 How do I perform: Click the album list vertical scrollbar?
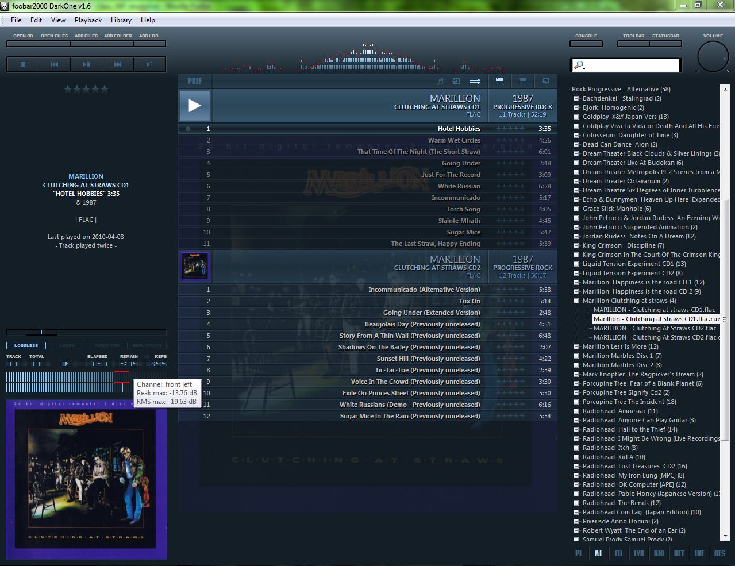click(725, 313)
